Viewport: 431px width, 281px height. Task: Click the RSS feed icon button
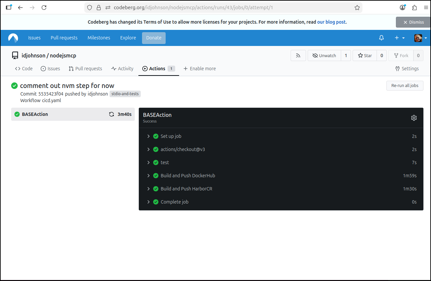(298, 56)
